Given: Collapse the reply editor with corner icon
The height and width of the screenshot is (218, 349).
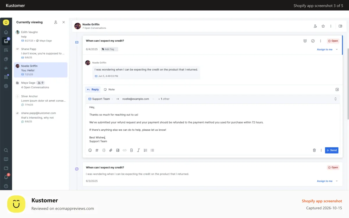Looking at the screenshot, I should point(337,90).
